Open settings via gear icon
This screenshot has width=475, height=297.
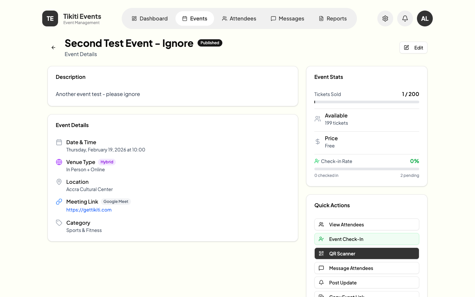click(x=385, y=18)
